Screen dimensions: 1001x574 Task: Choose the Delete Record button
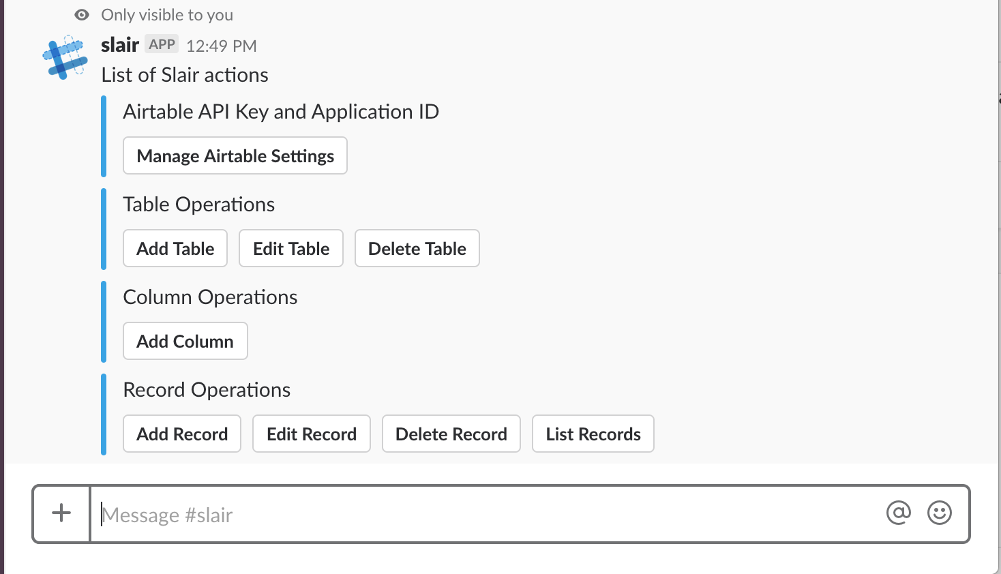pyautogui.click(x=451, y=434)
